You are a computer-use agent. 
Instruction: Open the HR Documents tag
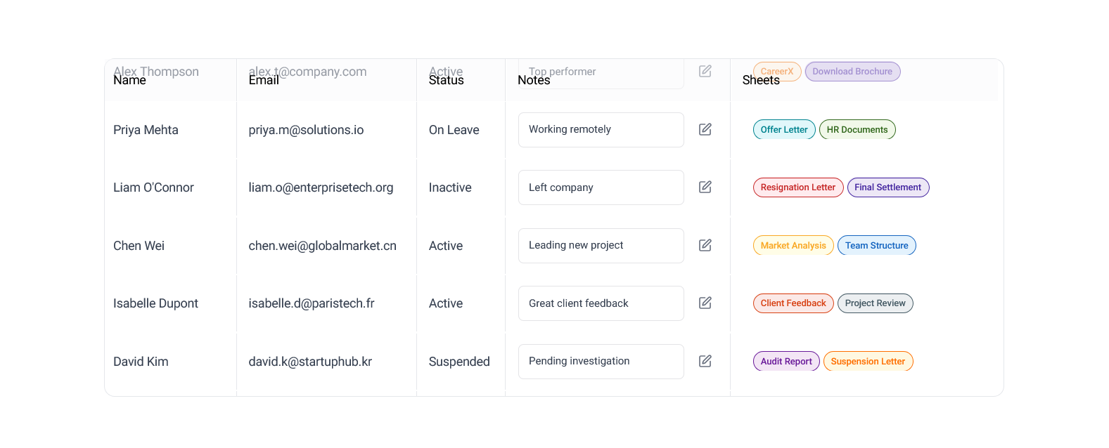coord(857,129)
